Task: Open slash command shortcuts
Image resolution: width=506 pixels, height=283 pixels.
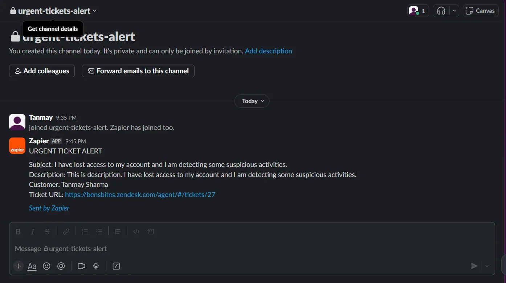Action: (x=116, y=266)
